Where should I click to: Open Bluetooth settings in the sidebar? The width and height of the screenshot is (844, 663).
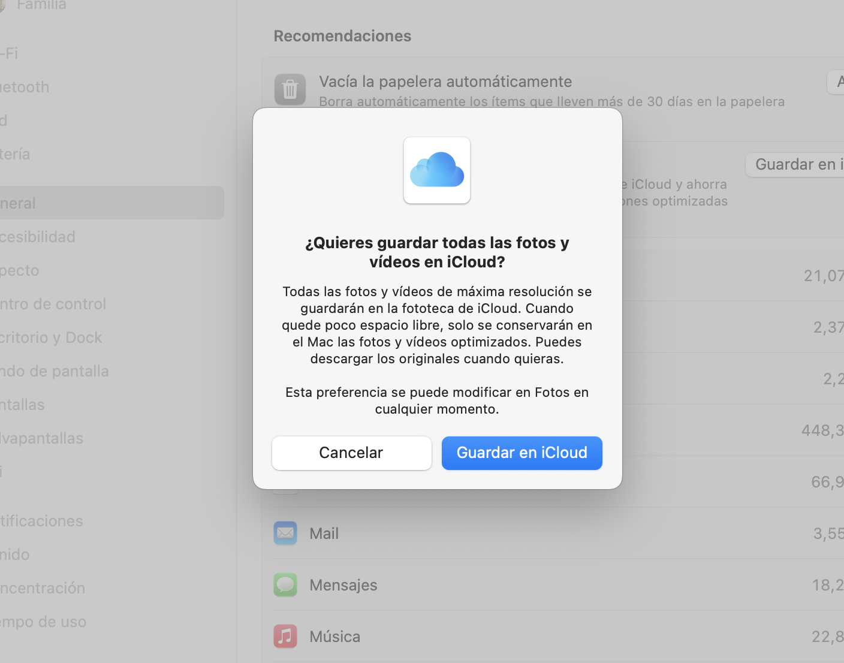pyautogui.click(x=25, y=86)
